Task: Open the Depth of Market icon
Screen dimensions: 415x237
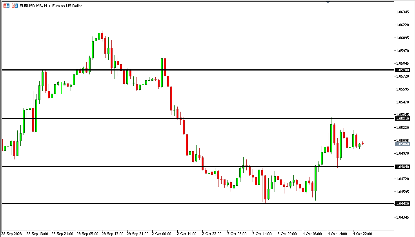Action: [x=6, y=5]
